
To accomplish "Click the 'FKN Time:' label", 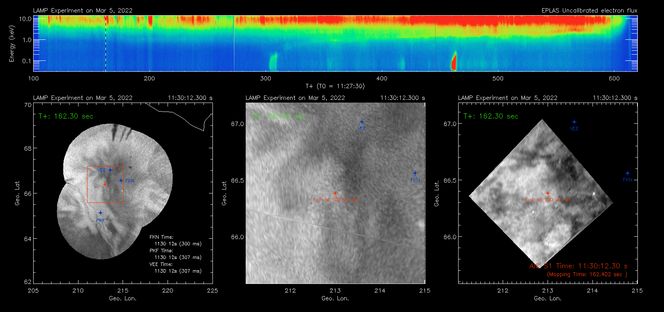I will (161, 237).
